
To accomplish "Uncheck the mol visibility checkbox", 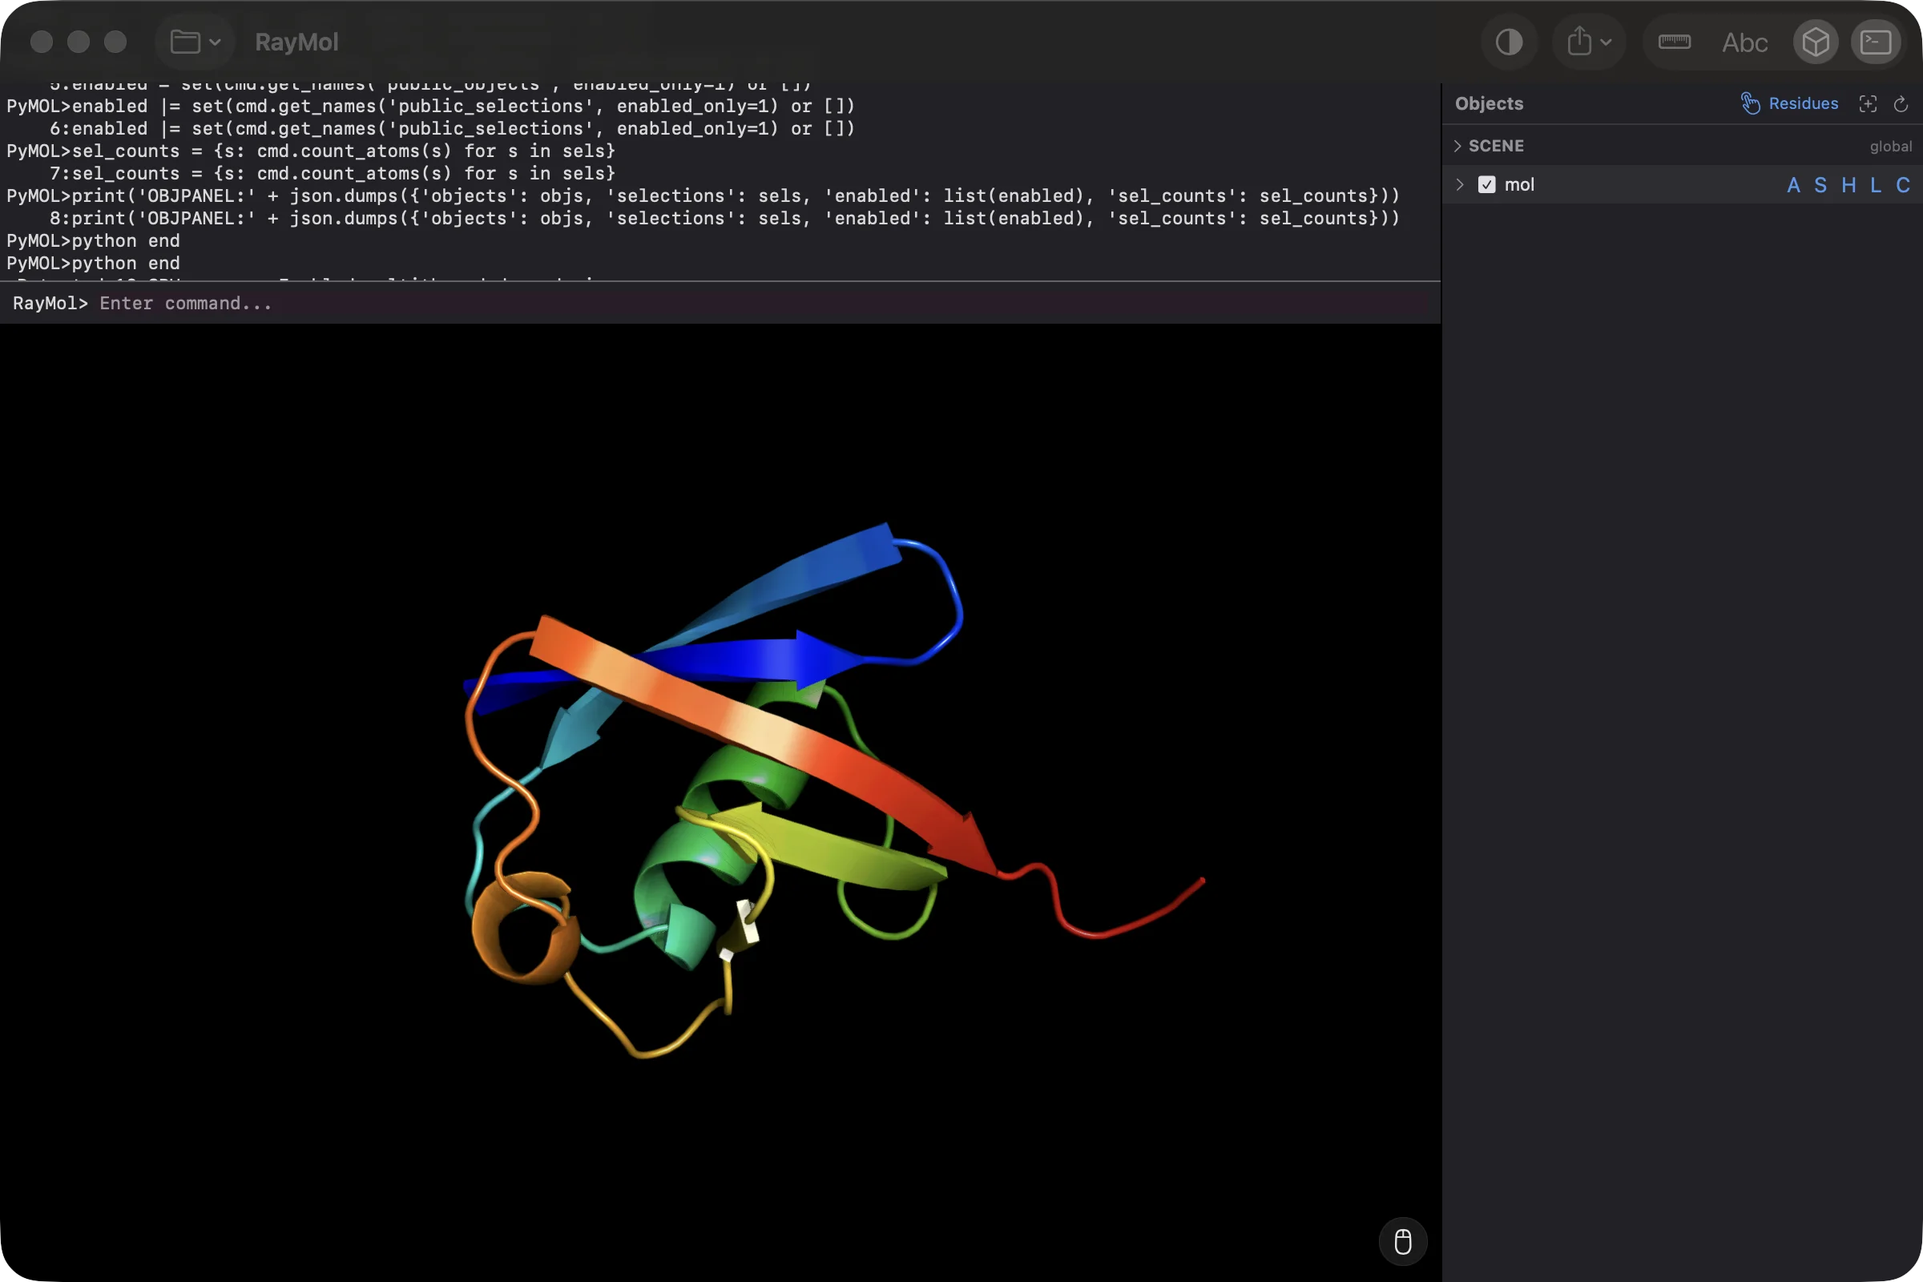I will click(1486, 185).
